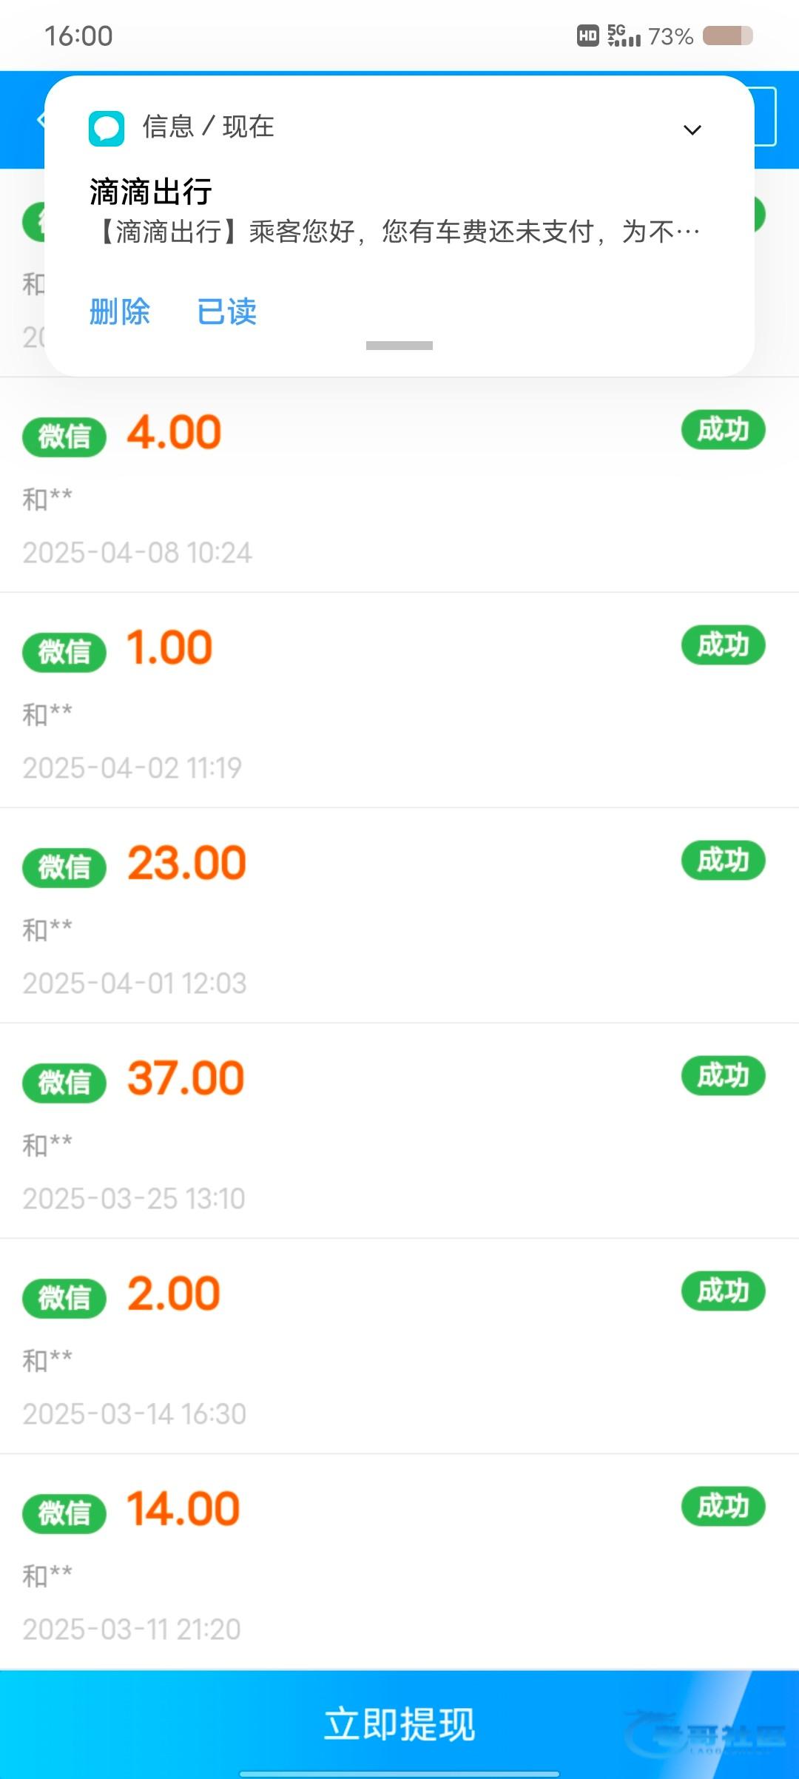This screenshot has width=799, height=1779.
Task: Tap the Messages app icon in notification
Action: pyautogui.click(x=107, y=129)
